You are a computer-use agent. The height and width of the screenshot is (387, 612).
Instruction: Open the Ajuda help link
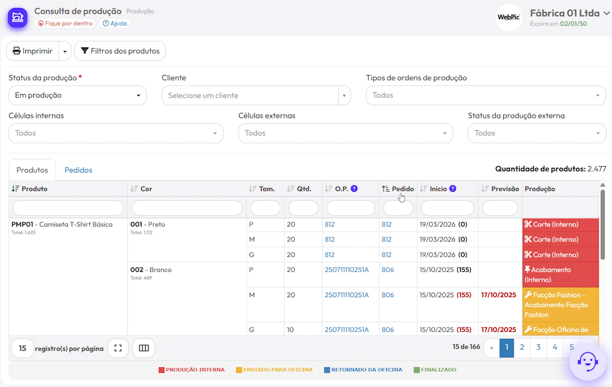(114, 23)
